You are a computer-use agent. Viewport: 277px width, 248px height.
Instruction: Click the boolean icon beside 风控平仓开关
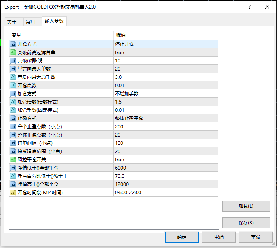coord(13,160)
